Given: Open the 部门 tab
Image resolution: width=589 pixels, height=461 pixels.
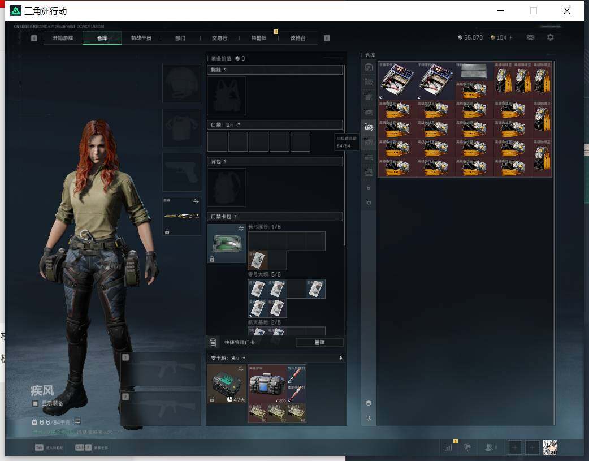Looking at the screenshot, I should 180,38.
